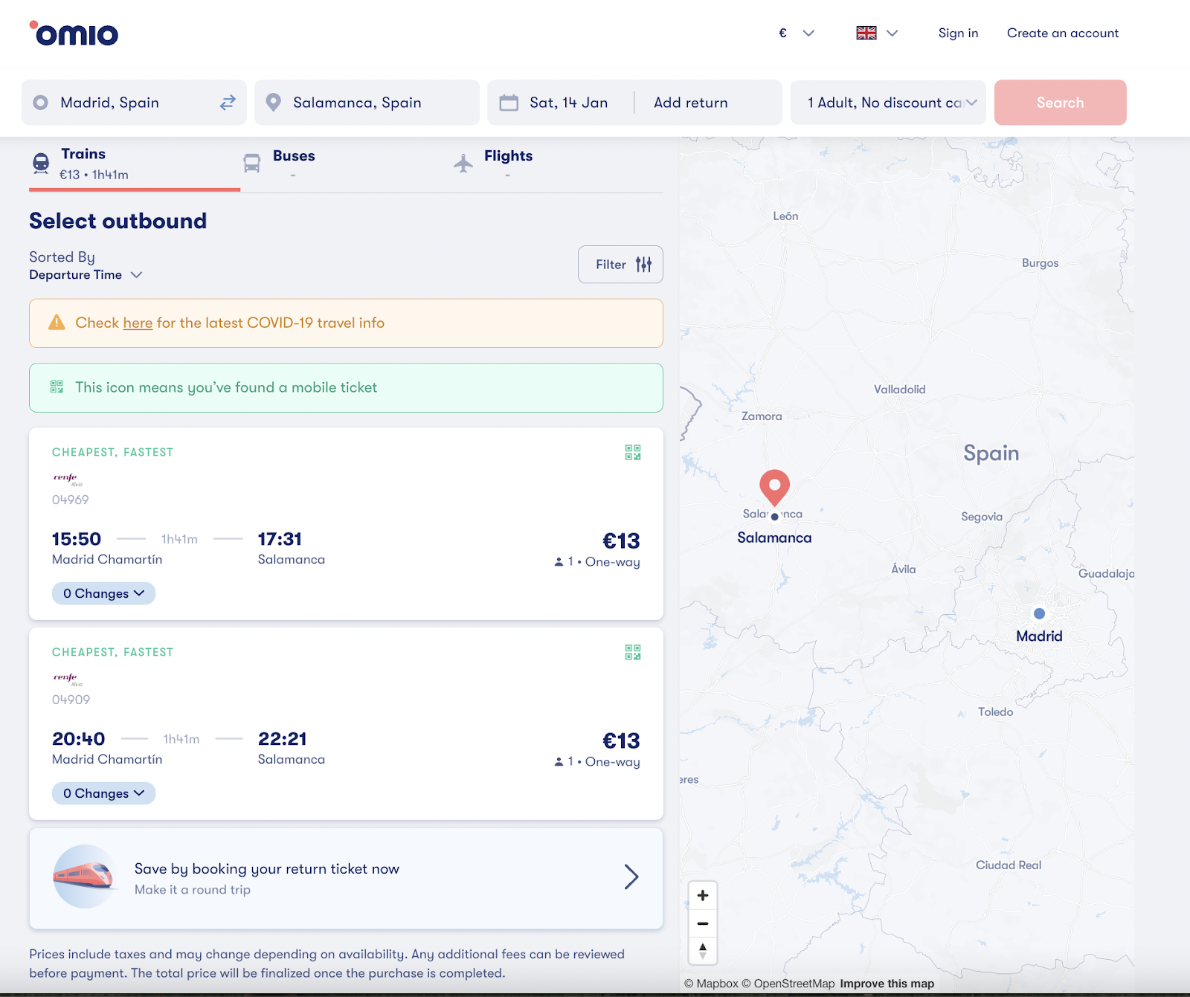Image resolution: width=1190 pixels, height=997 pixels.
Task: Expand 0 Changes on 15:50 train
Action: 103,593
